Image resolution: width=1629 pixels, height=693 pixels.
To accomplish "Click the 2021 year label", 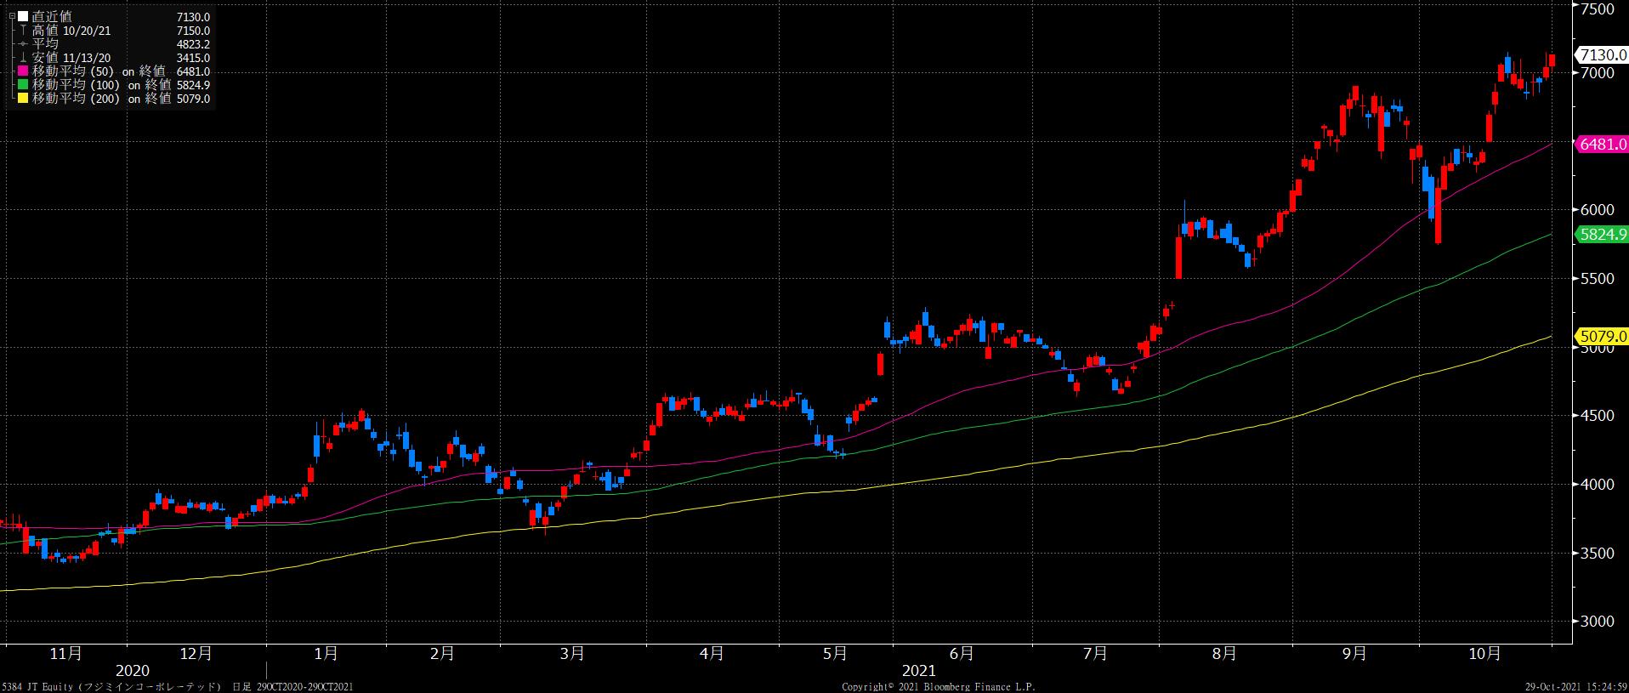I will click(917, 671).
